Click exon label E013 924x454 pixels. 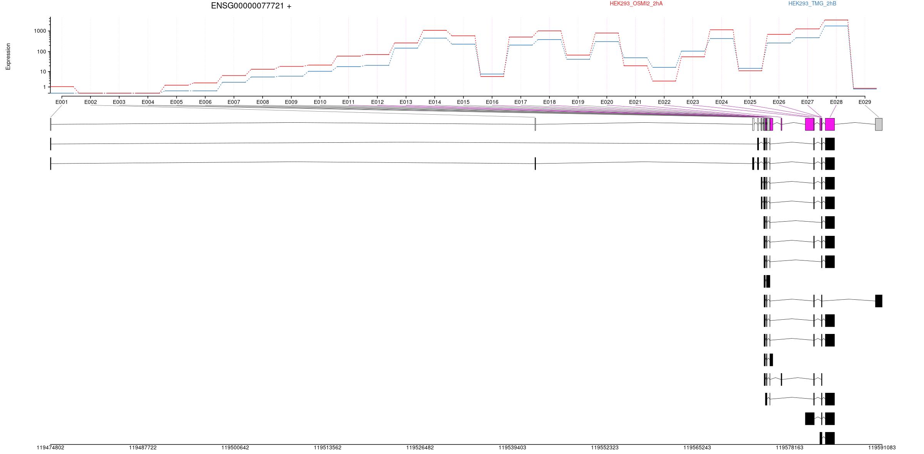point(406,102)
